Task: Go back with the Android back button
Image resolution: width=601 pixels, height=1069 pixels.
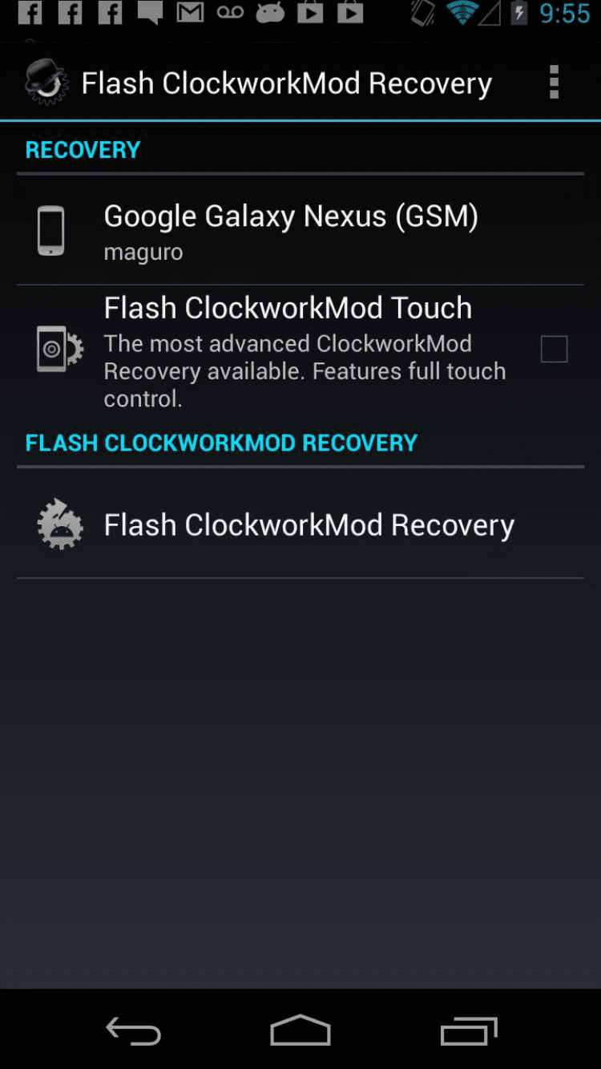Action: [x=134, y=1031]
